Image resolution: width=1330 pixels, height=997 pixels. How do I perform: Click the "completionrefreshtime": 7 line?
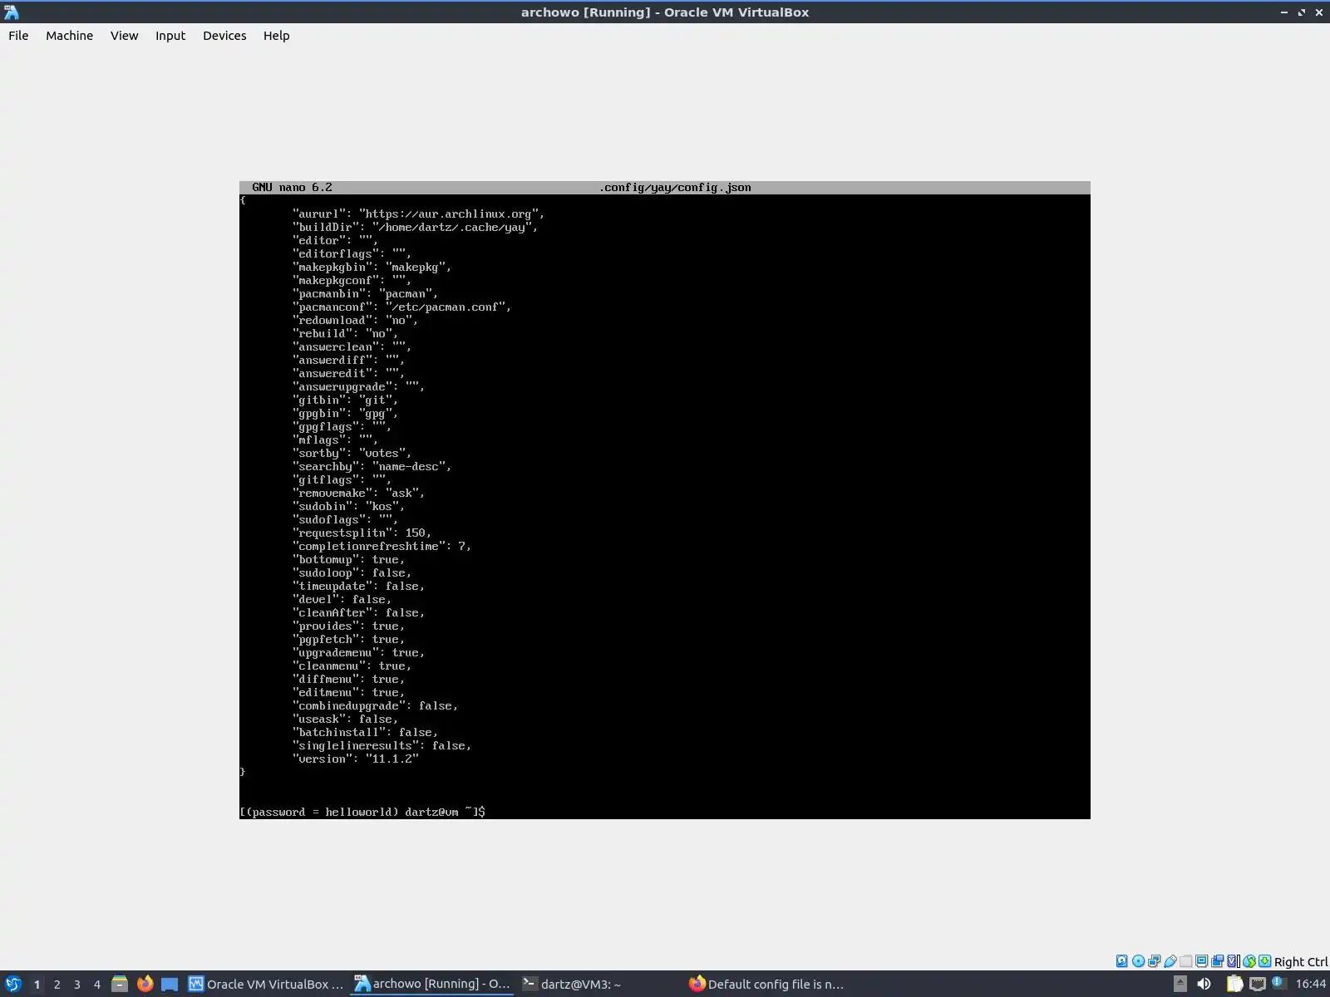click(382, 546)
